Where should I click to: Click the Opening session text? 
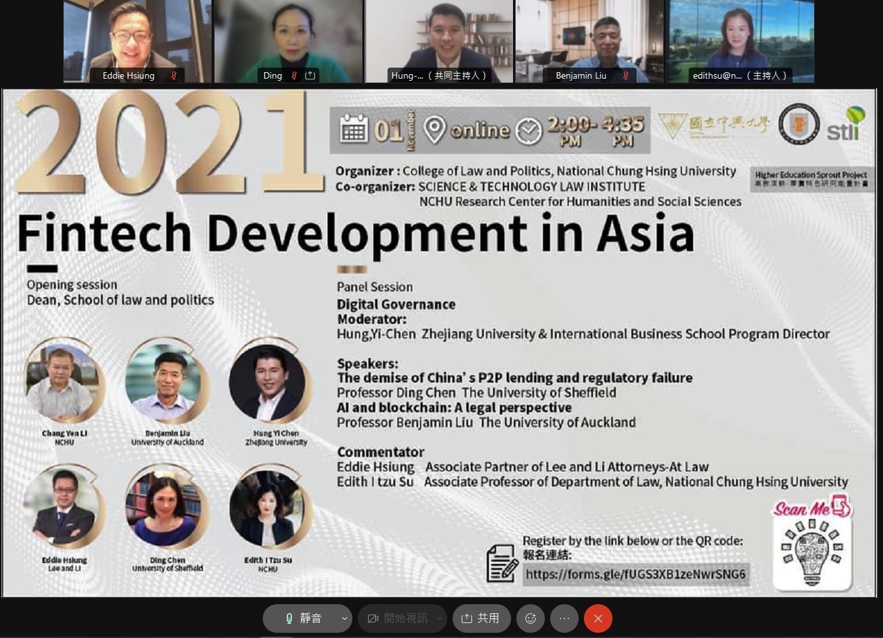(x=72, y=285)
